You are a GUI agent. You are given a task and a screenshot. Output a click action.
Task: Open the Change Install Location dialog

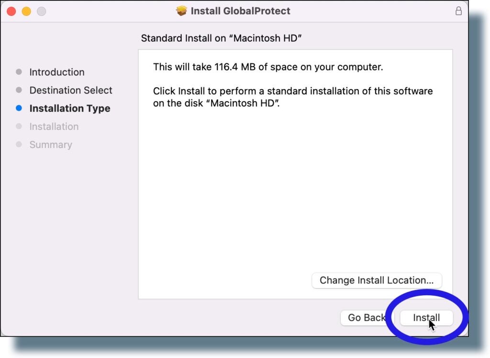(x=377, y=281)
